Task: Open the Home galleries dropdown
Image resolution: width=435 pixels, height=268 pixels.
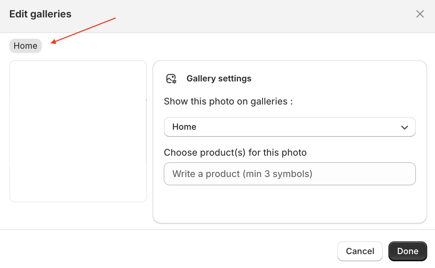Action: click(x=289, y=127)
